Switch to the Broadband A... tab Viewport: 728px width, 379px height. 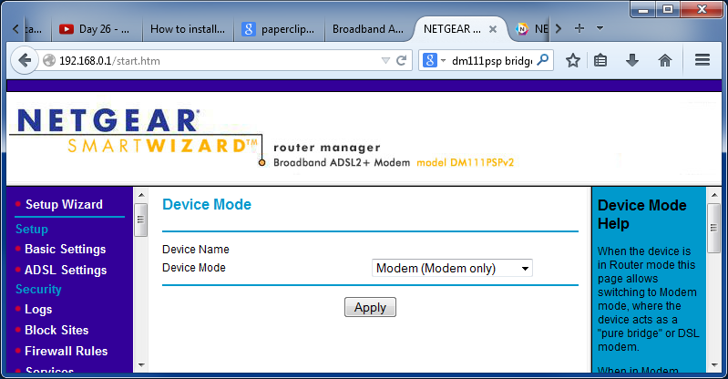point(368,29)
